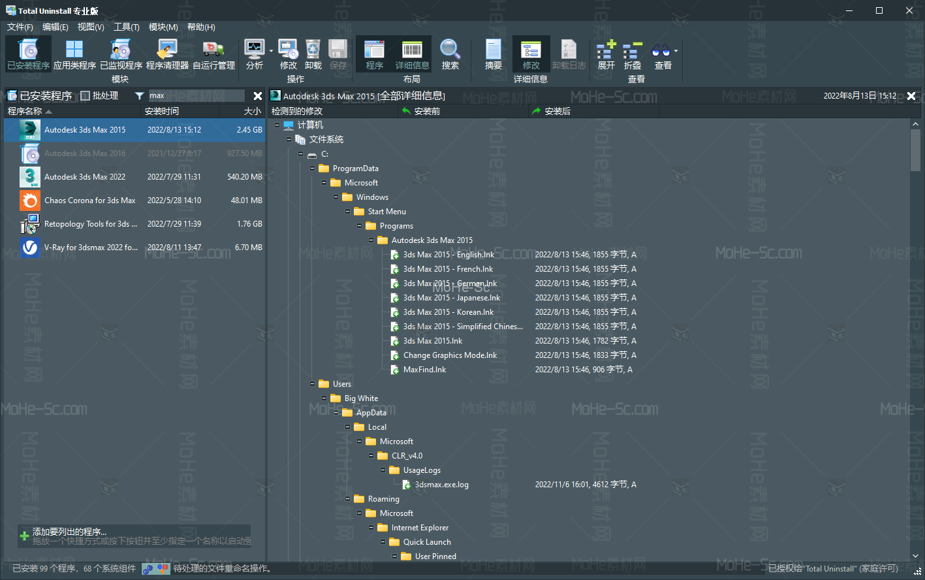Open the 已监视程序 module
This screenshot has width=925, height=580.
(x=121, y=54)
